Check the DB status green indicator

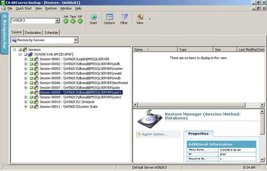[x=80, y=21]
